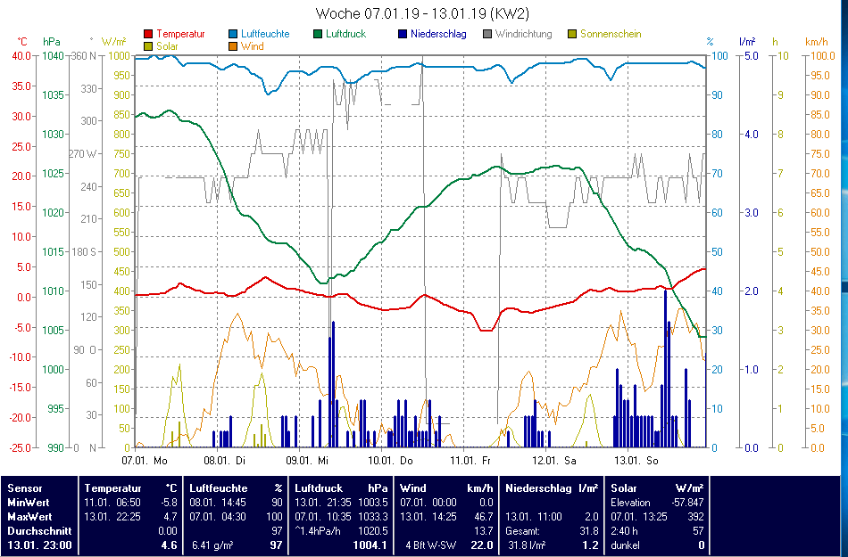
Task: Click the maximum pressure value '1033.3'
Action: 372,517
